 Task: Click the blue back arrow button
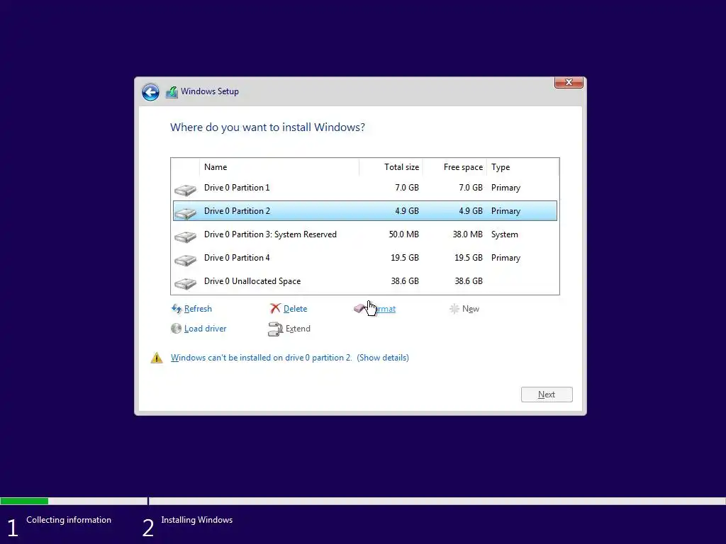[x=150, y=92]
